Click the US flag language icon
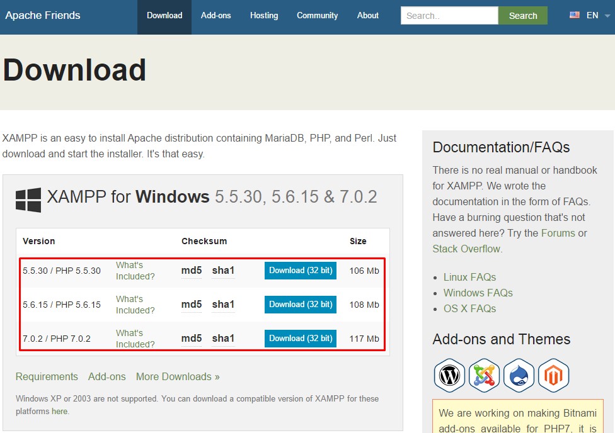615x433 pixels. click(574, 15)
